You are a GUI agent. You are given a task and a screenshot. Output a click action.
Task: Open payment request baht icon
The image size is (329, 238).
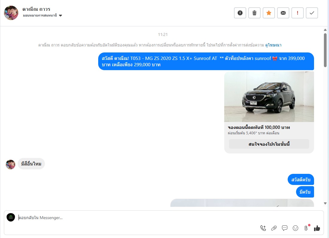[x=306, y=228]
